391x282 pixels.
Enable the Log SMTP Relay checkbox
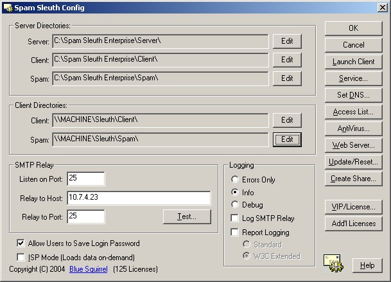pos(235,218)
